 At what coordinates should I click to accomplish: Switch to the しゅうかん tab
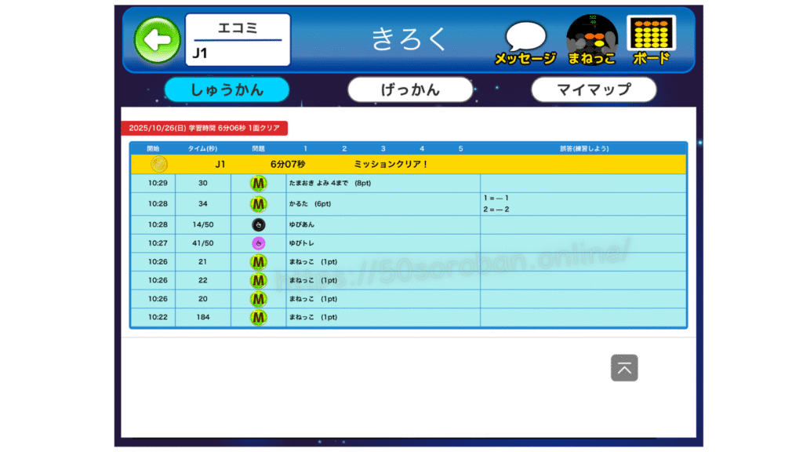pos(227,89)
